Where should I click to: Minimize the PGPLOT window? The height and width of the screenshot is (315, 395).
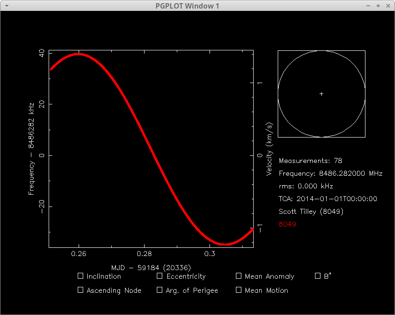point(369,6)
